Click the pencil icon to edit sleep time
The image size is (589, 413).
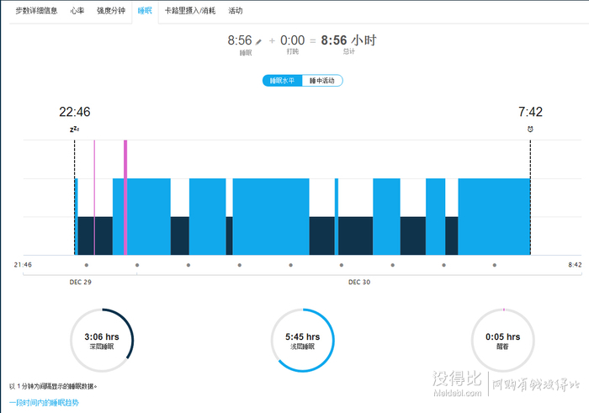(x=258, y=42)
